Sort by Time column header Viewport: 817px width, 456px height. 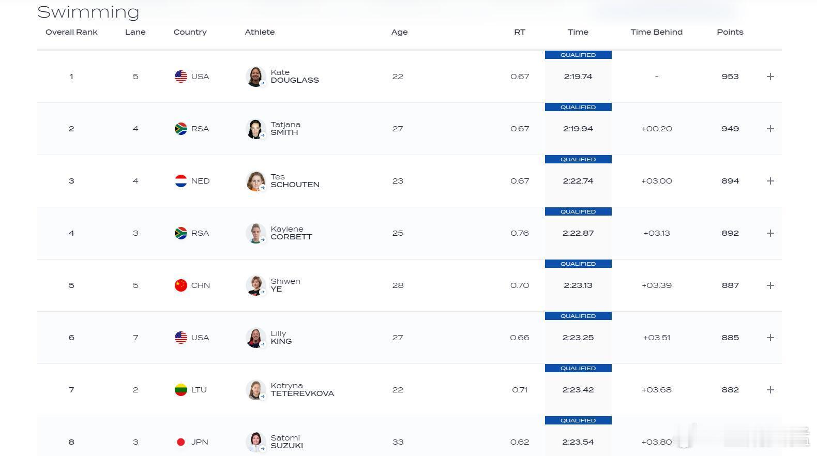pyautogui.click(x=578, y=32)
